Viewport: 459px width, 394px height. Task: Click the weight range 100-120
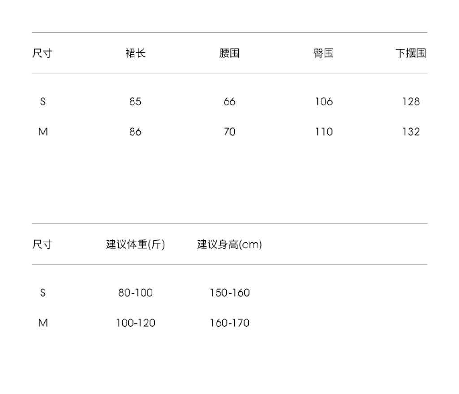[x=135, y=323]
